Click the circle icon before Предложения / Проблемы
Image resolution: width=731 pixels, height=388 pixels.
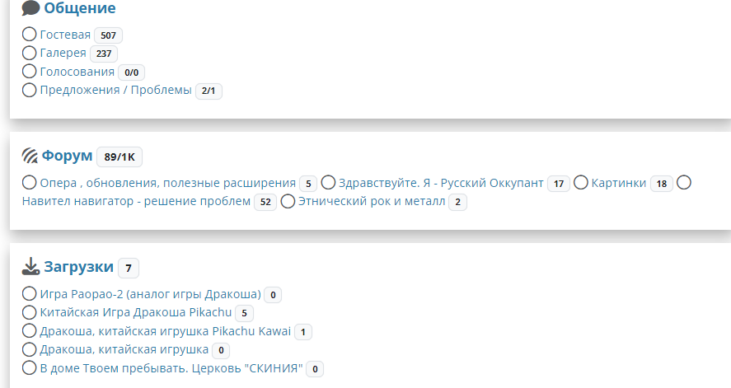click(30, 90)
